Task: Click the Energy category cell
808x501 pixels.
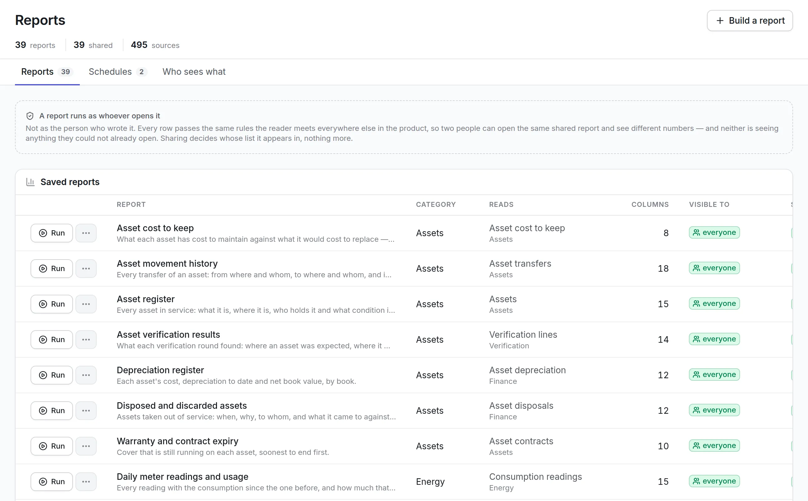Action: click(x=430, y=481)
